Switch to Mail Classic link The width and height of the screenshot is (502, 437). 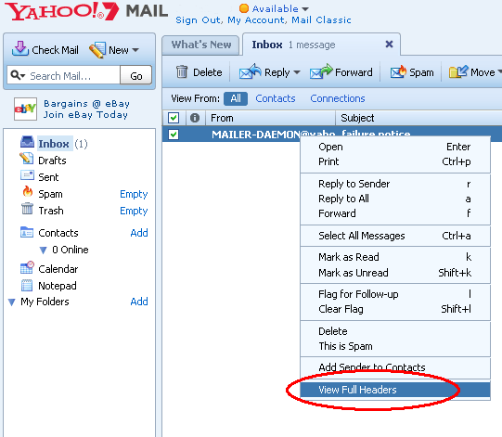click(321, 19)
